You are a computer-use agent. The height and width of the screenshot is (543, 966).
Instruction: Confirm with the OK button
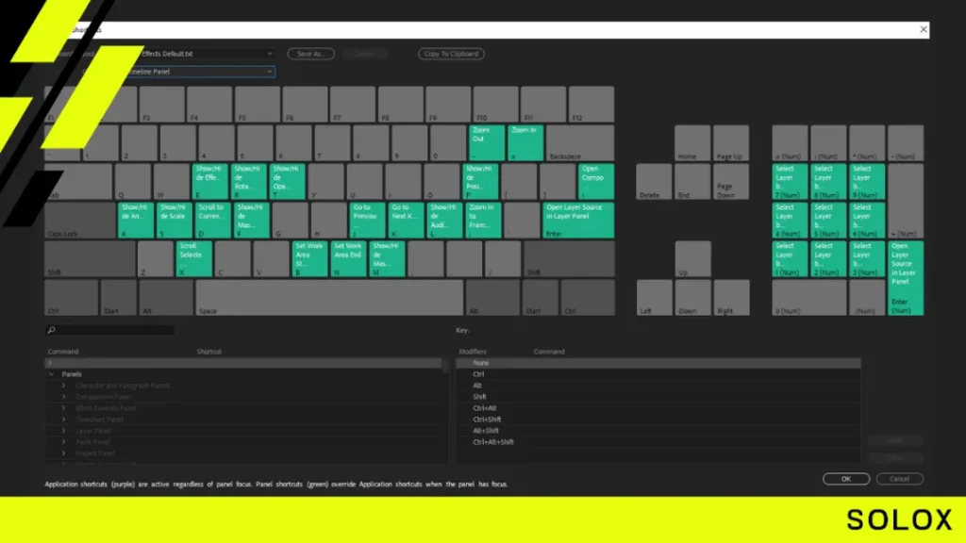pos(846,478)
